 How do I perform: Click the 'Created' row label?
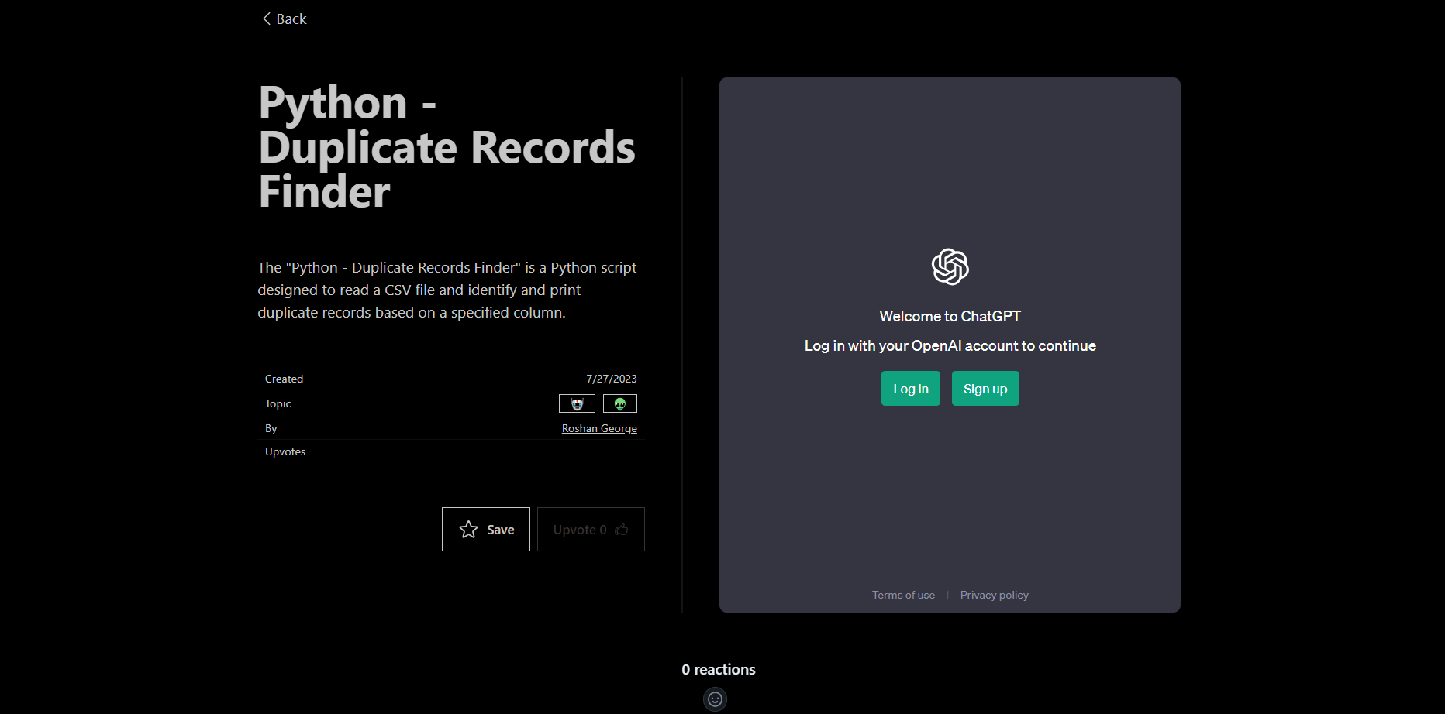click(284, 379)
